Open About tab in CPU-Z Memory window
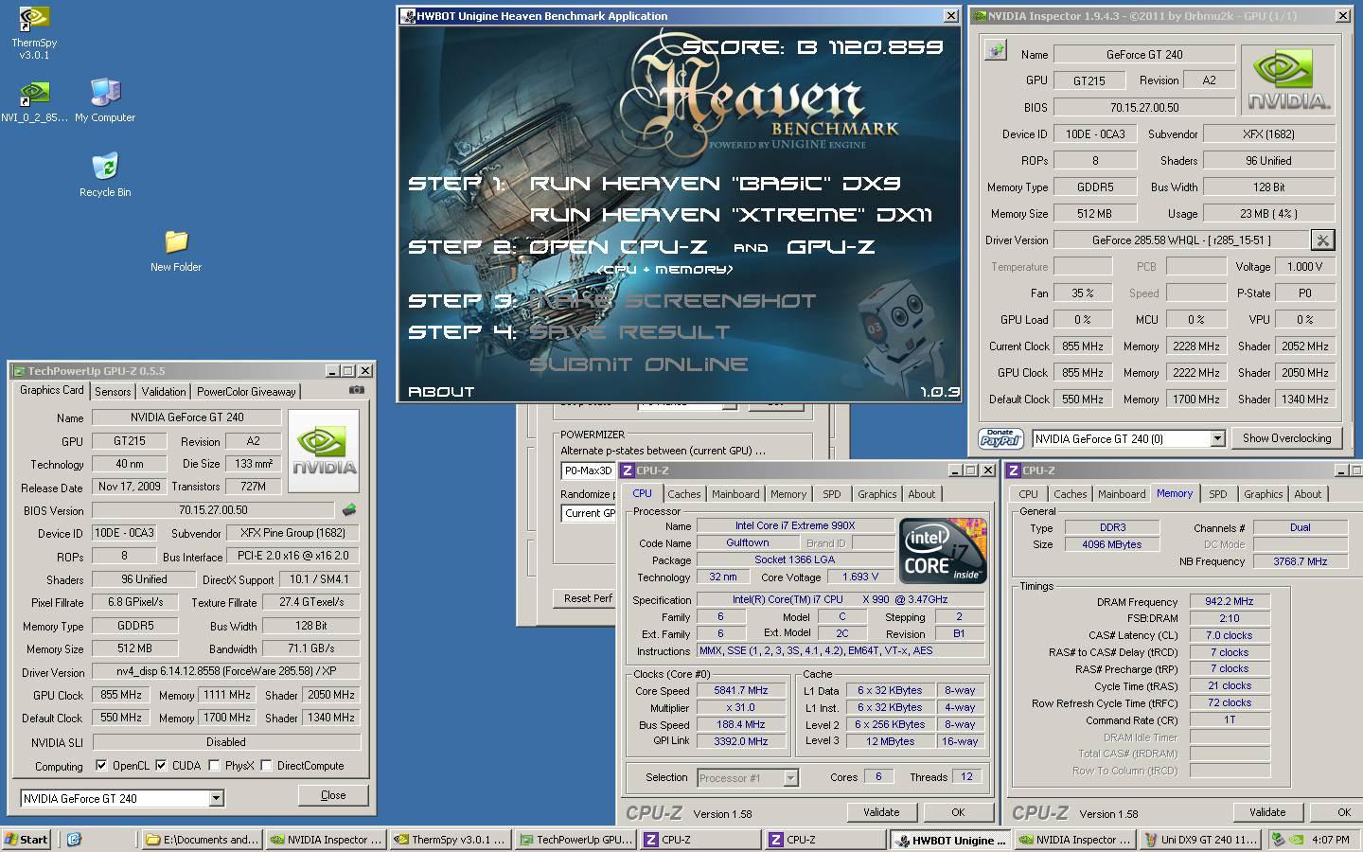 [x=1308, y=494]
